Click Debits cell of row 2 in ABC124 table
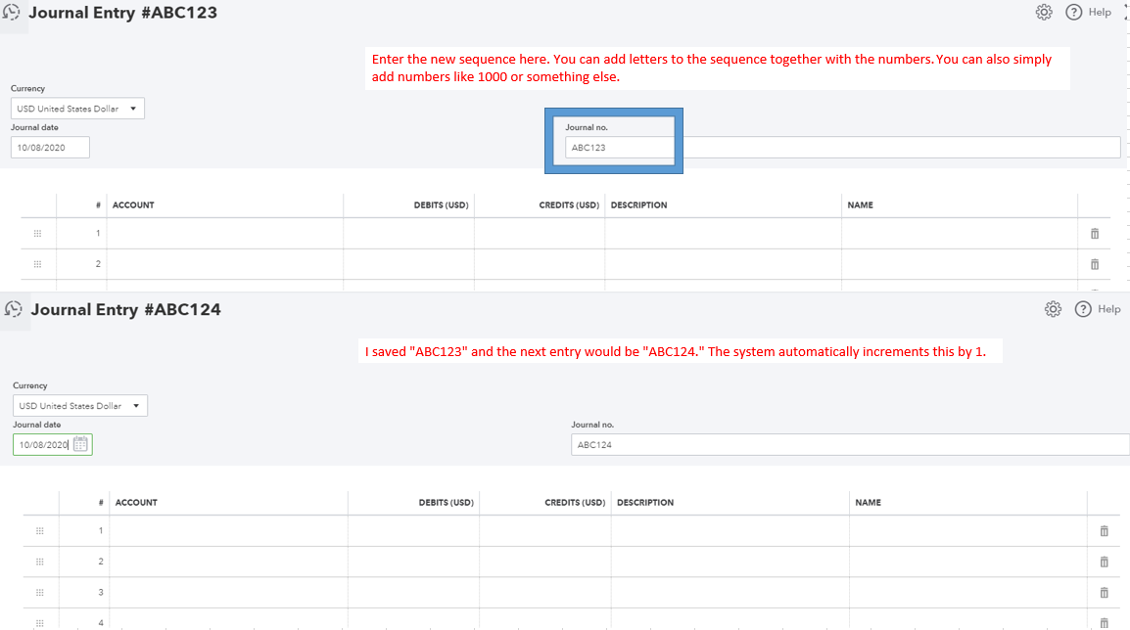The width and height of the screenshot is (1130, 630). point(413,562)
